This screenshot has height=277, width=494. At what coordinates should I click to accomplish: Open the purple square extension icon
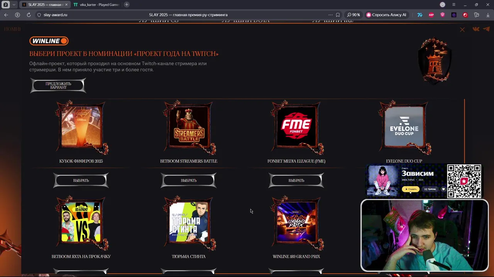(x=454, y=15)
